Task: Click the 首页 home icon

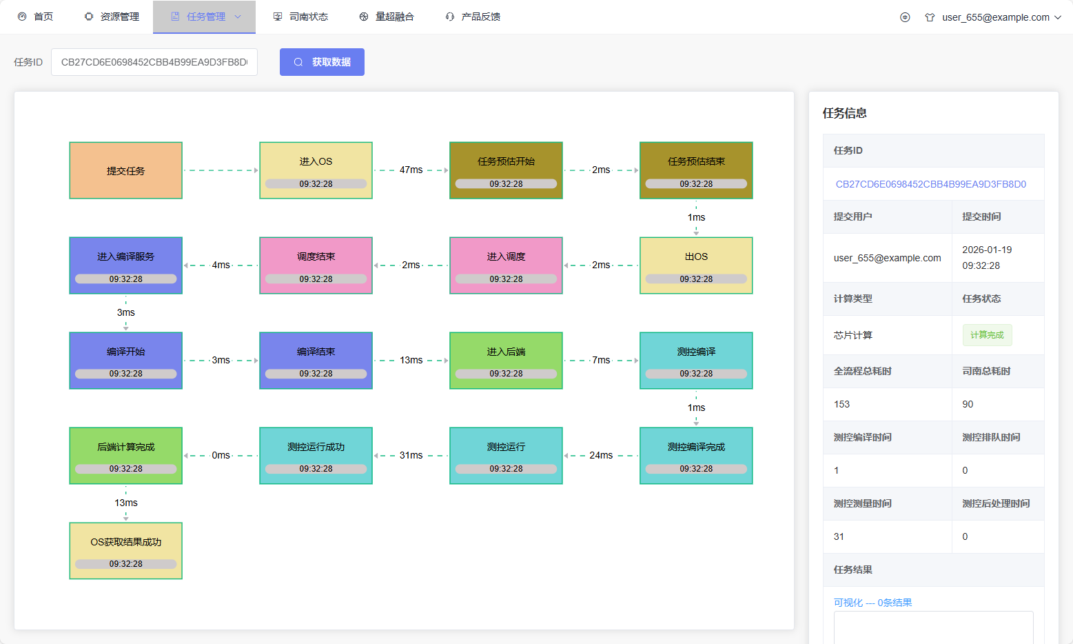Action: (x=22, y=17)
